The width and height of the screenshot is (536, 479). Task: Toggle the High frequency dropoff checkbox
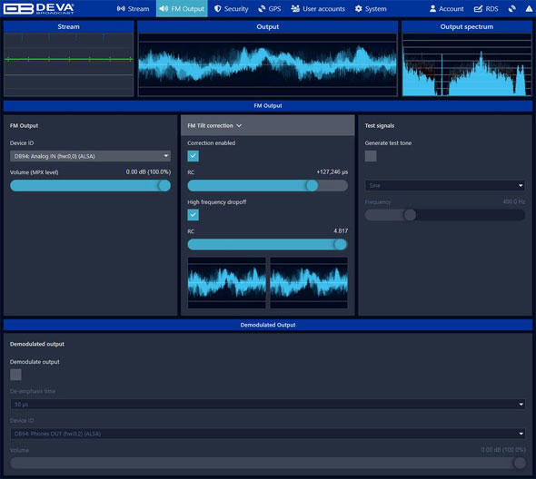[194, 215]
